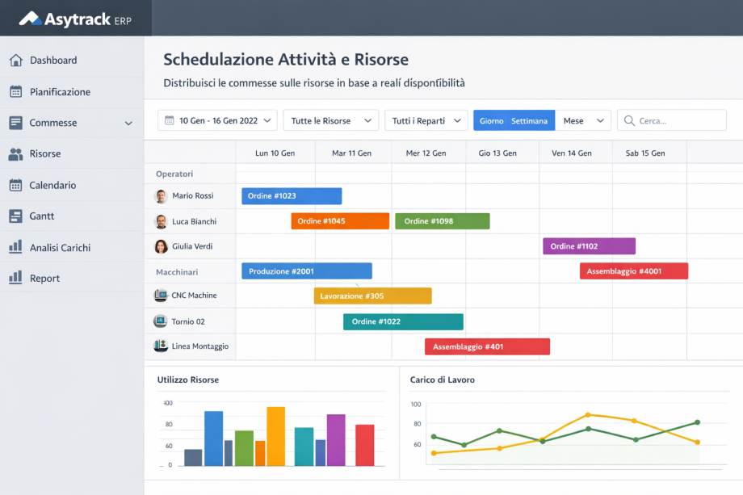Open the Dashboard menu item

pos(72,60)
